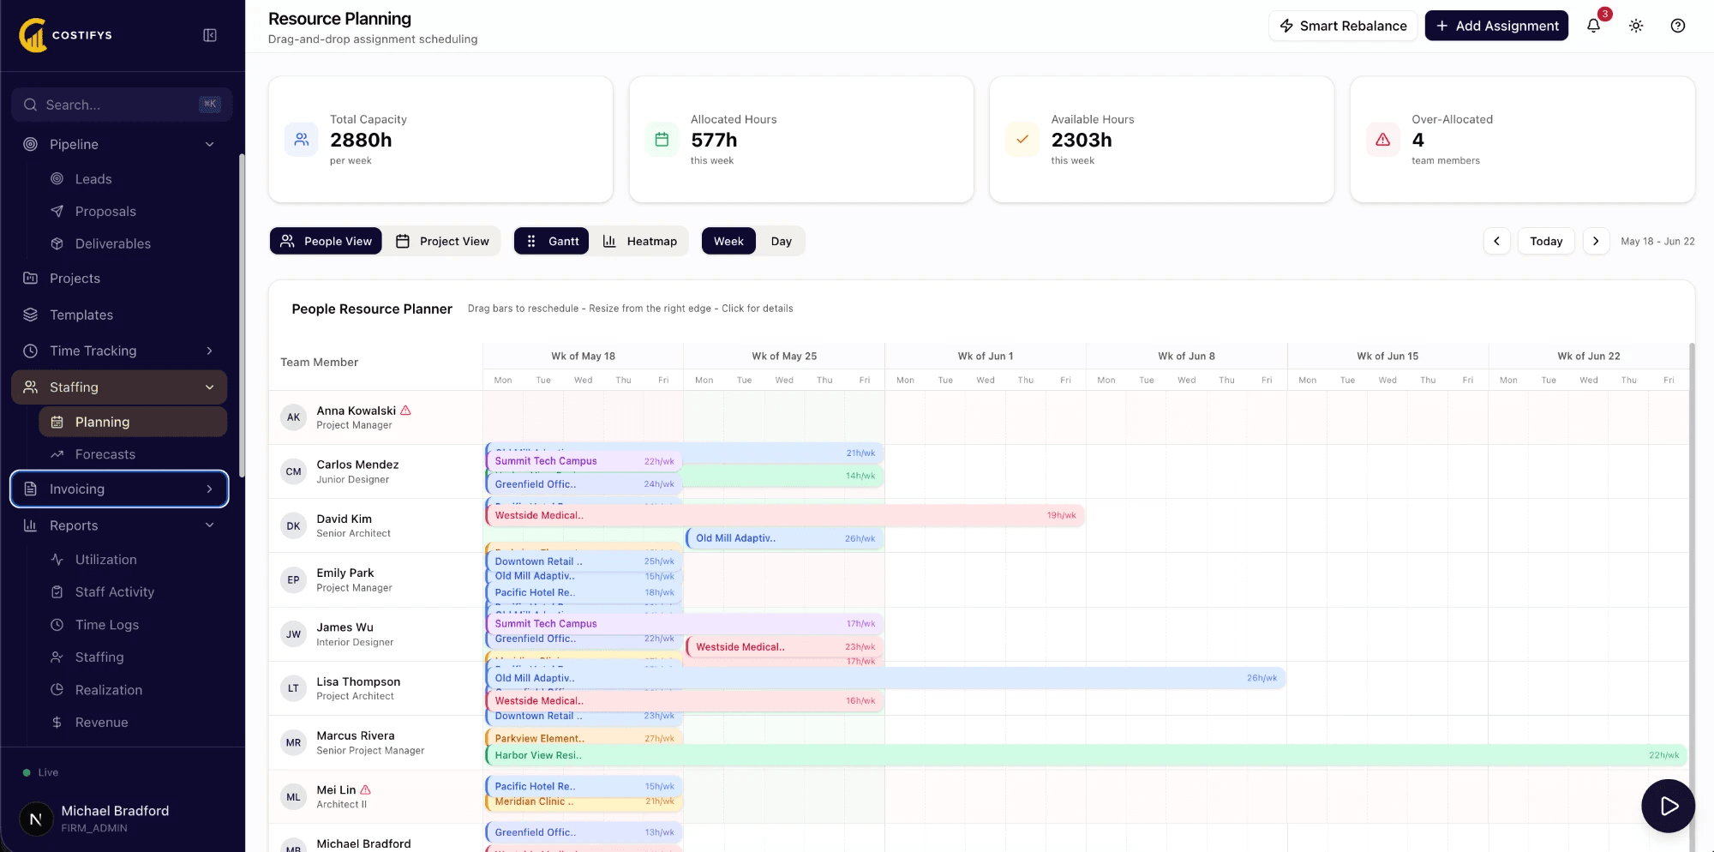The width and height of the screenshot is (1714, 852).
Task: Click the CM avatar for Carlos Mendez
Action: (x=293, y=471)
